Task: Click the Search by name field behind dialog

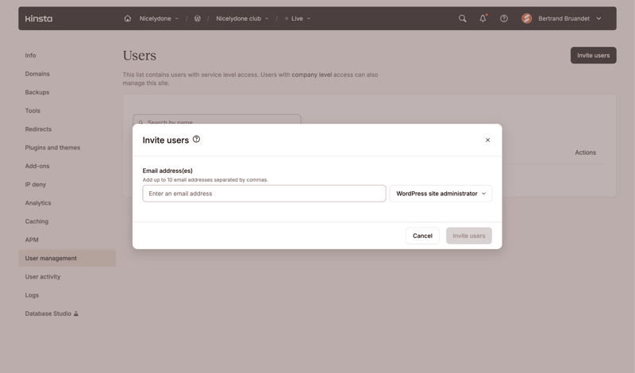Action: (x=217, y=120)
